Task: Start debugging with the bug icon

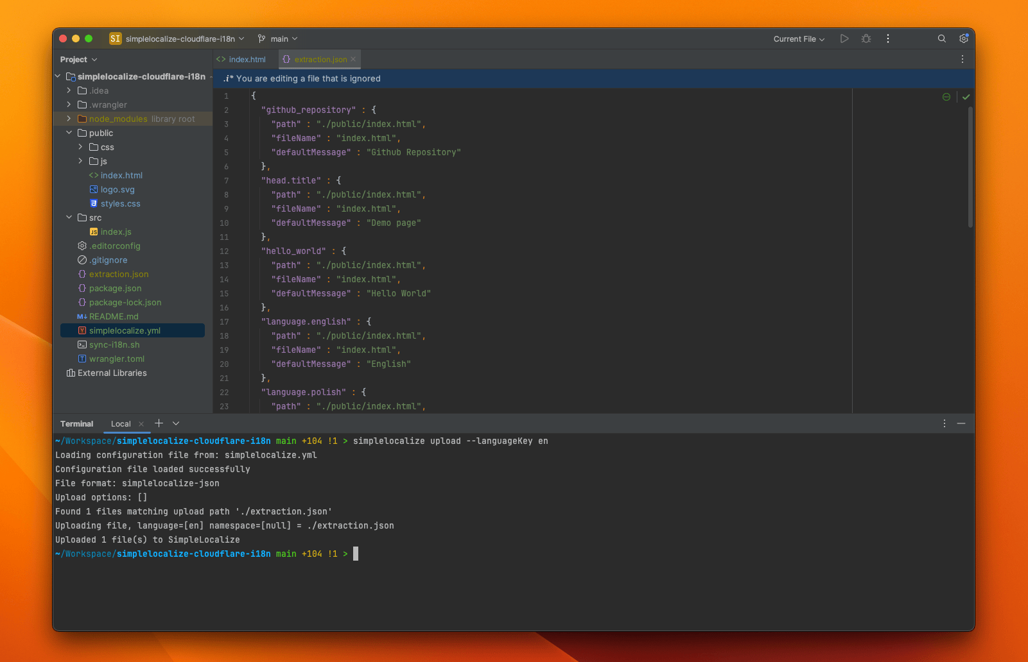Action: (866, 38)
